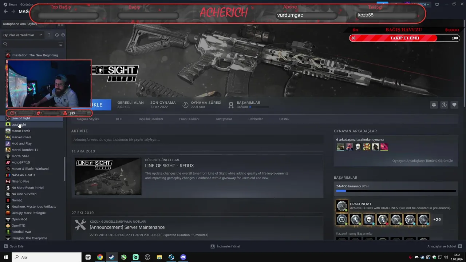Open the game settings gear icon
Viewport: 466px width, 262px height.
click(x=434, y=105)
